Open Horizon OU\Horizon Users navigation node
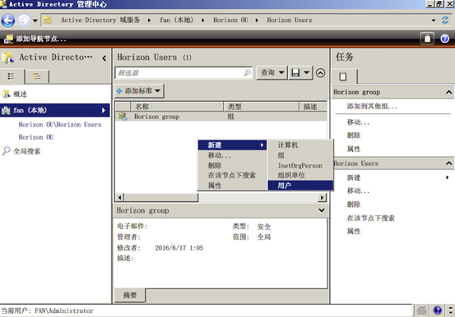Screen dimensions: 455x317 tap(60, 125)
